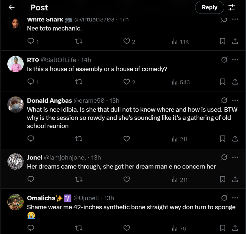Open Omalicha's avatar image
The height and width of the screenshot is (234, 246).
[x=15, y=202]
